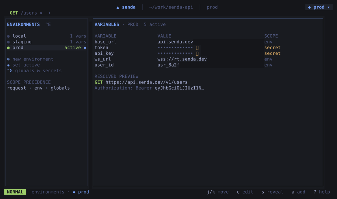Click globals in scope precedence
This screenshot has height=199, width=337.
[60, 88]
